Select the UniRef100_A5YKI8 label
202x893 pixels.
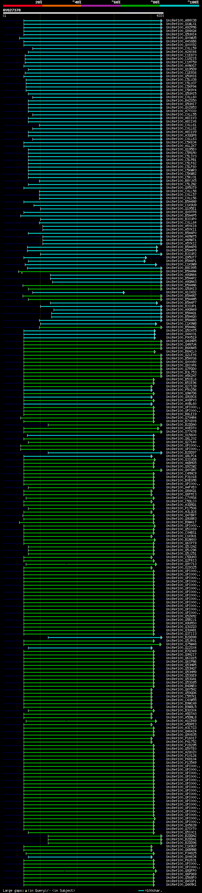(181, 226)
